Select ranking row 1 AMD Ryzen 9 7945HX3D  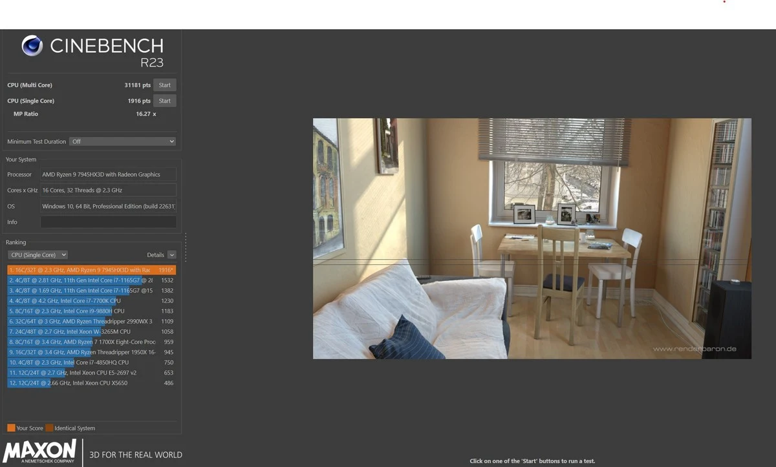(92, 270)
